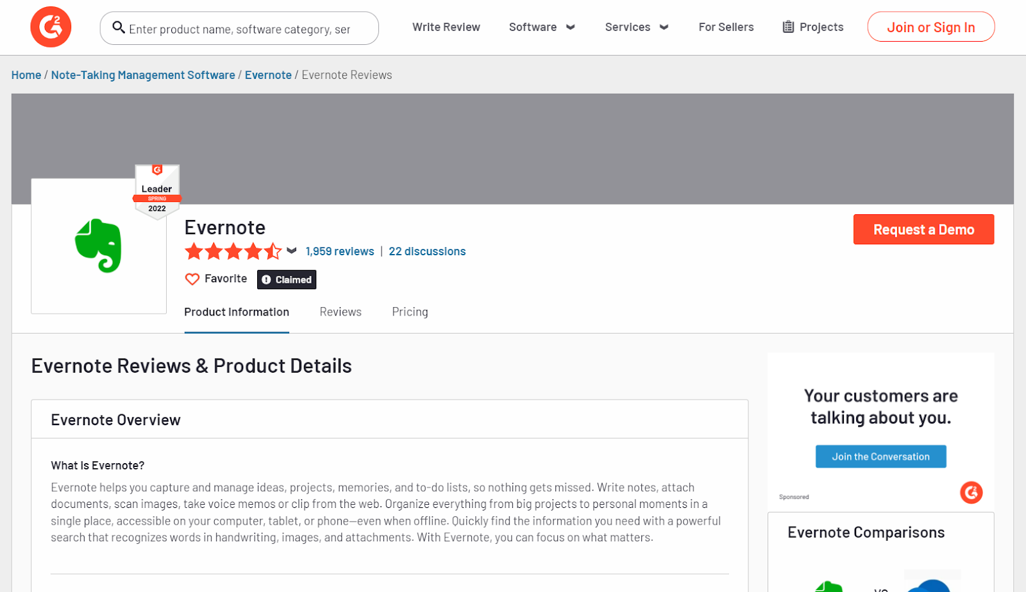Click the Projects clipboard icon
This screenshot has height=592, width=1026.
(x=788, y=27)
